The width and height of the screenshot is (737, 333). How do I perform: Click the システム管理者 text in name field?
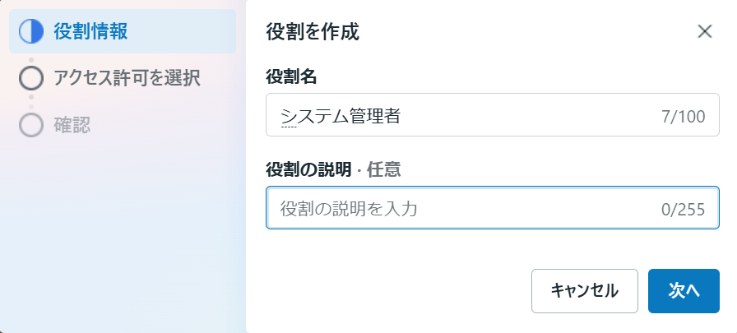point(341,116)
